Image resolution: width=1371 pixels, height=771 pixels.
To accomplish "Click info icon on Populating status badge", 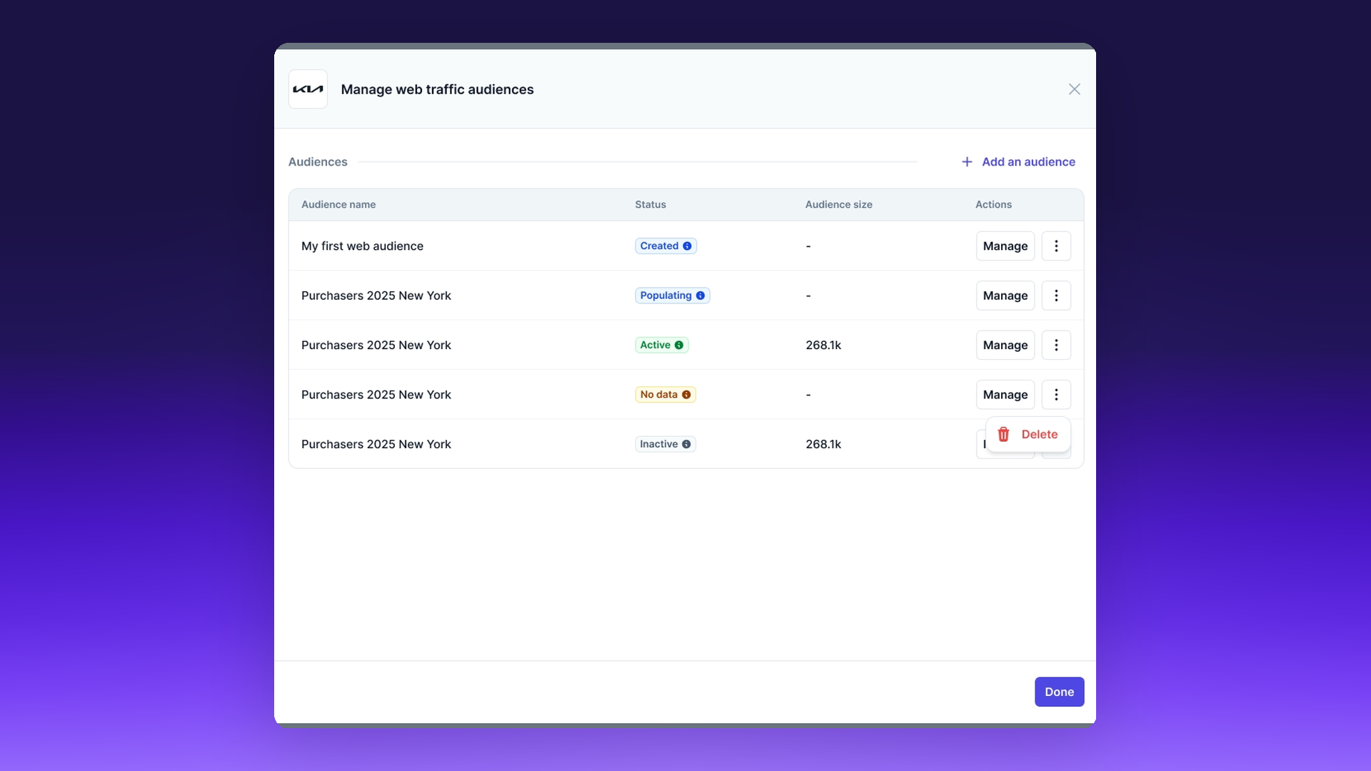I will [700, 296].
